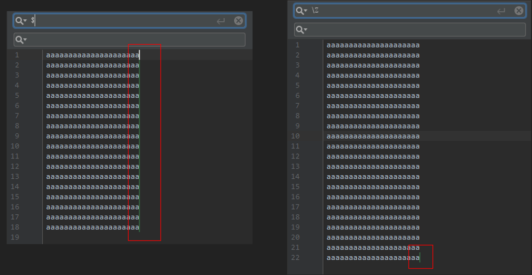Focus the right pane find field containing "\Z"
The height and width of the screenshot is (275, 532).
[x=410, y=11]
